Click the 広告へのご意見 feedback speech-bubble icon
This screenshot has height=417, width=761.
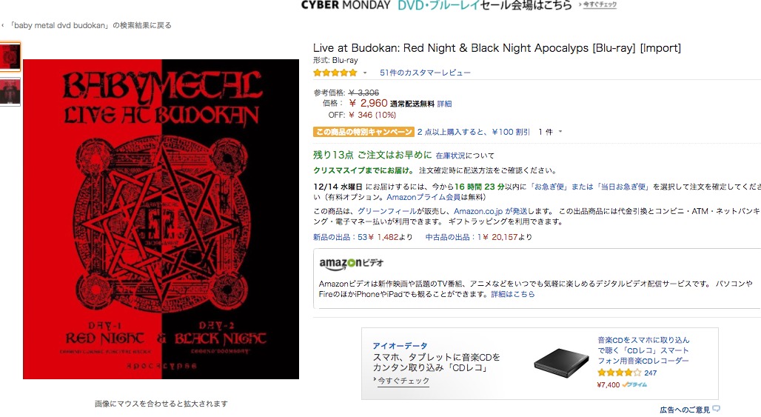(717, 410)
